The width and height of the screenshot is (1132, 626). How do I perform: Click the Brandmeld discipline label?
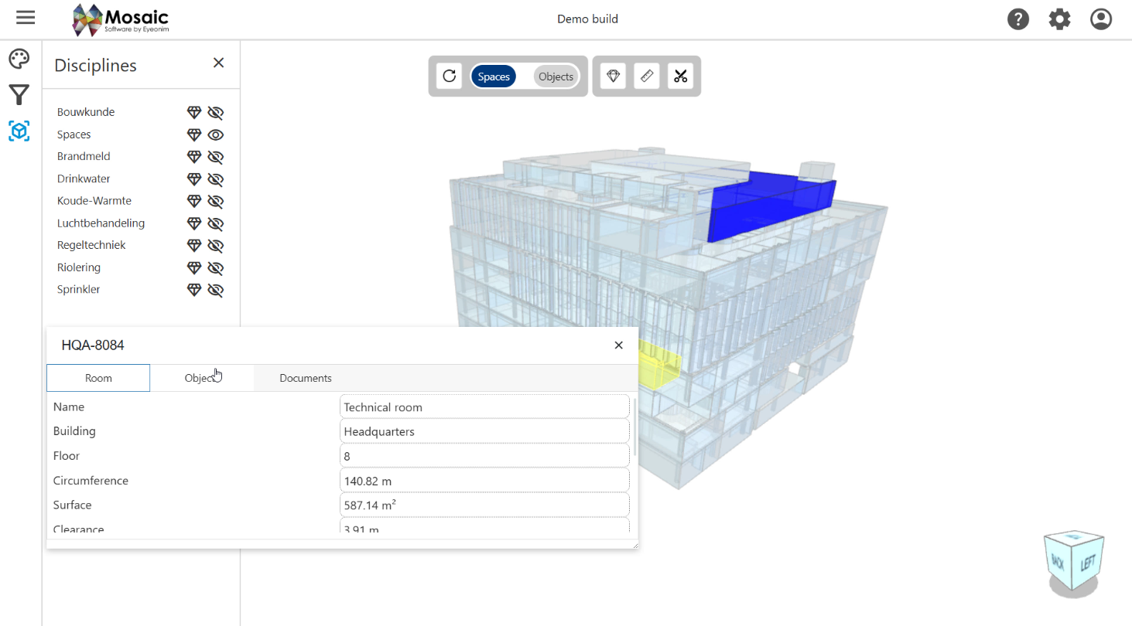pos(84,156)
